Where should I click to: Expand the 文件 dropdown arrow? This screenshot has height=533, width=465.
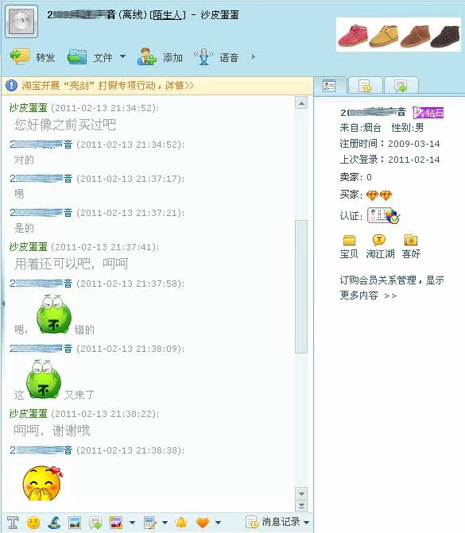tap(122, 56)
